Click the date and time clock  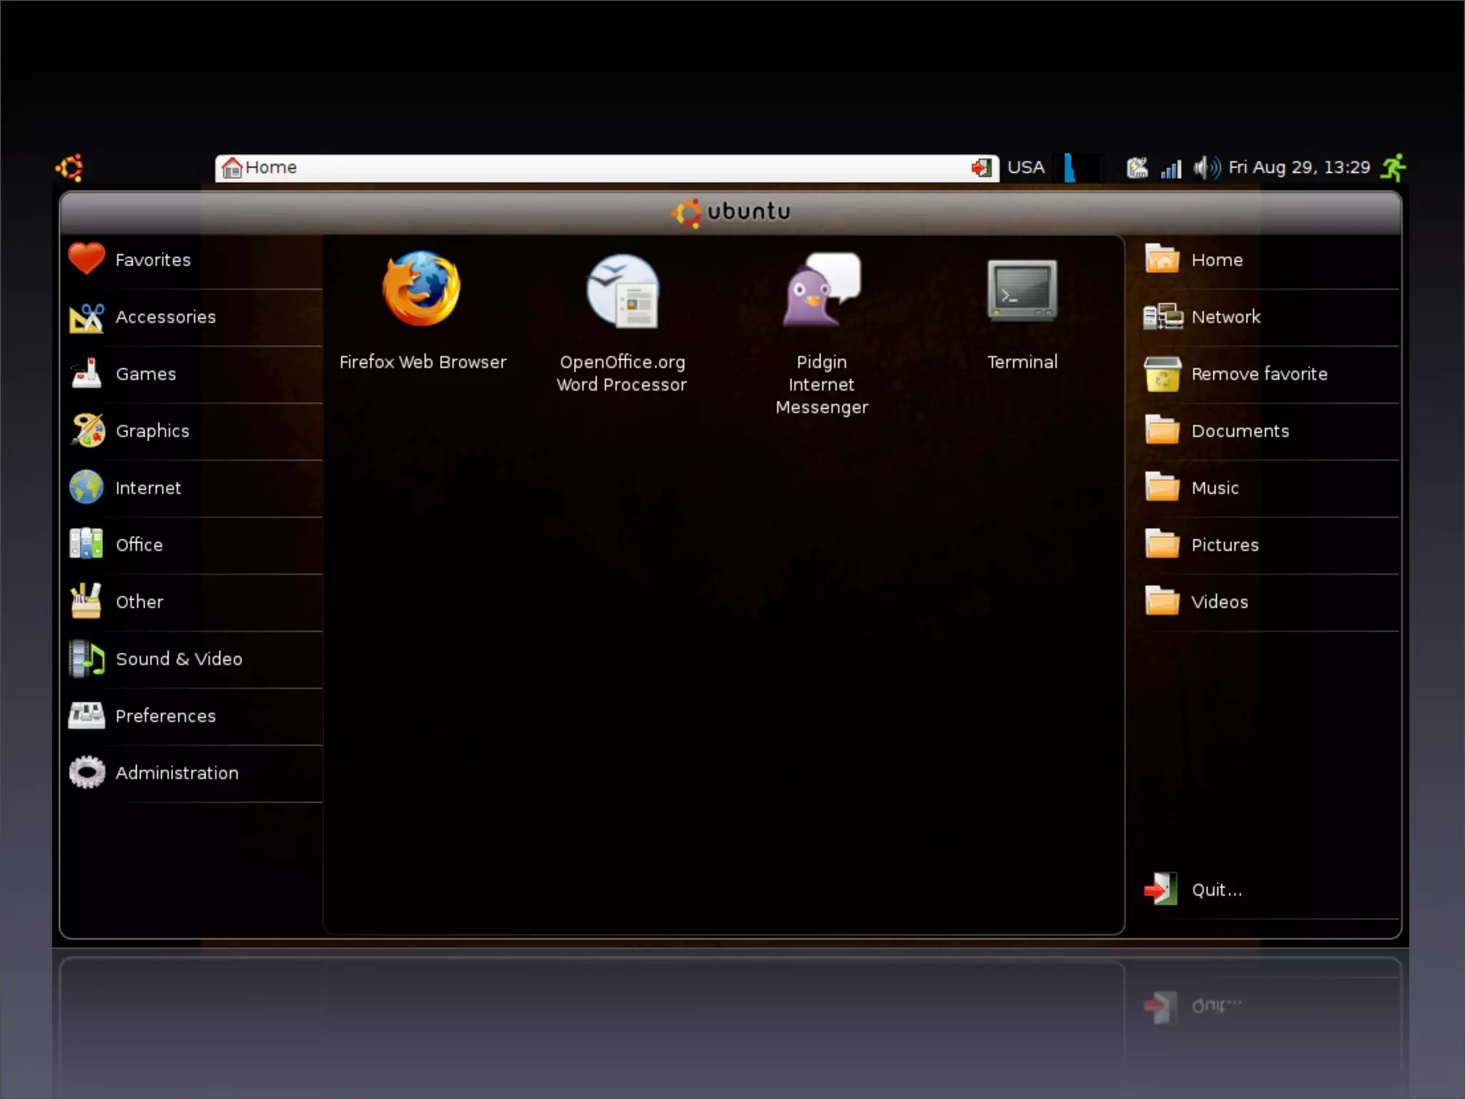pyautogui.click(x=1298, y=167)
